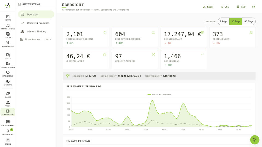
Task: Select the 30 Tage time range
Action: [x=236, y=22]
